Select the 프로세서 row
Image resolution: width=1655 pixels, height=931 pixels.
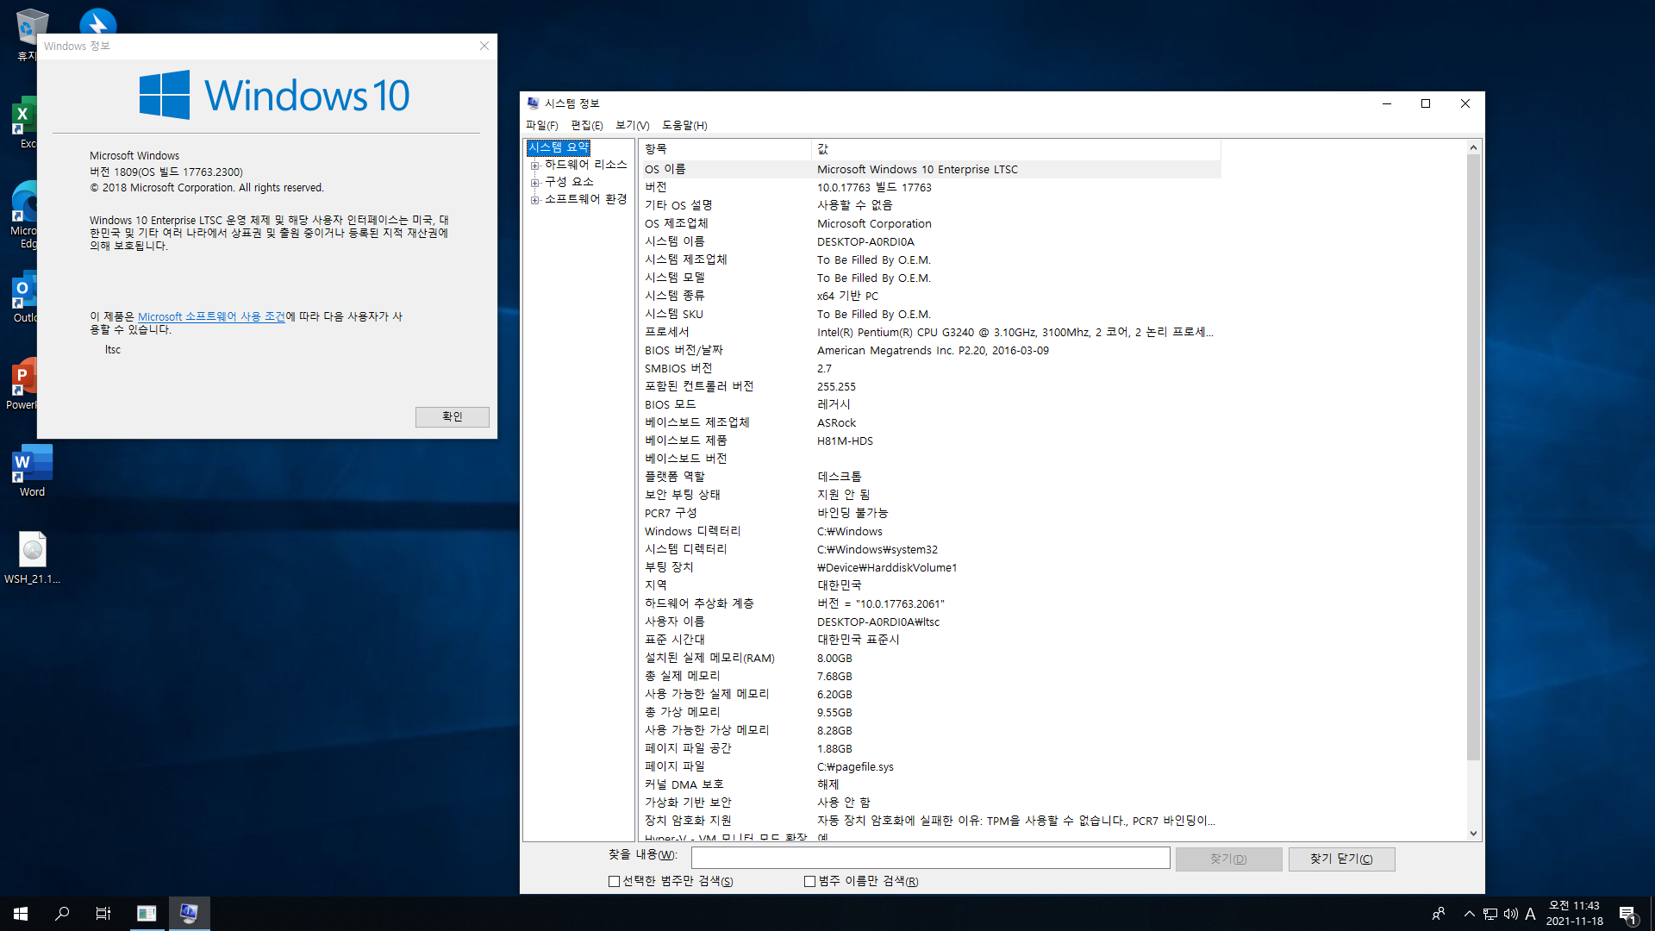930,333
